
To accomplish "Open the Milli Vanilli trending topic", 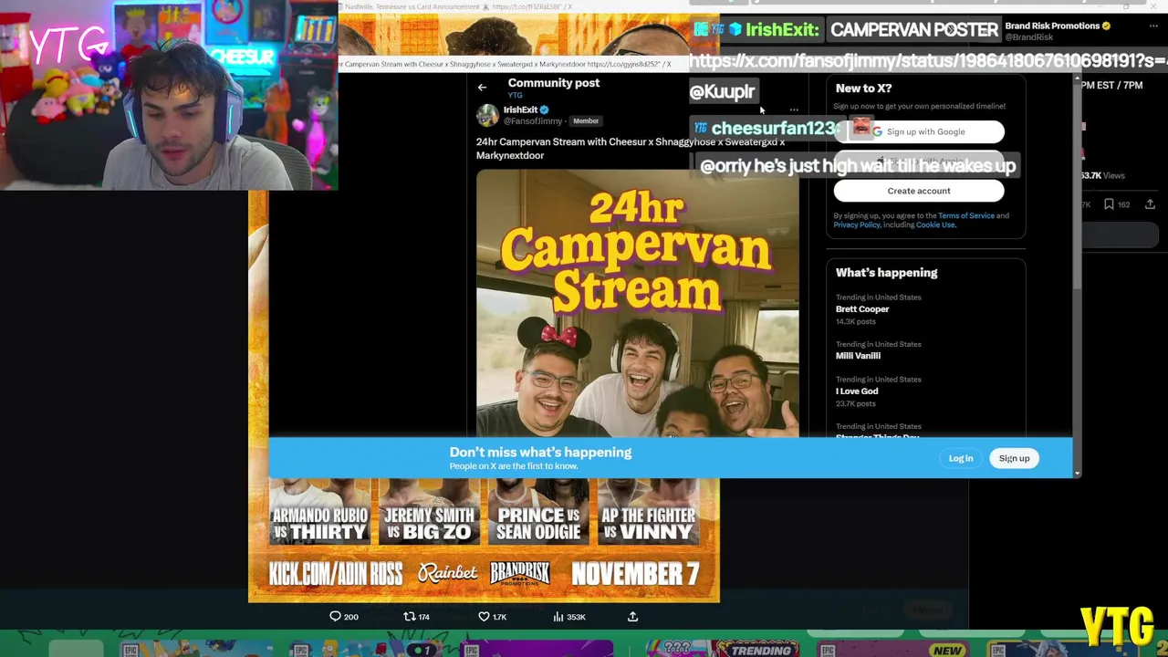I will coord(858,356).
